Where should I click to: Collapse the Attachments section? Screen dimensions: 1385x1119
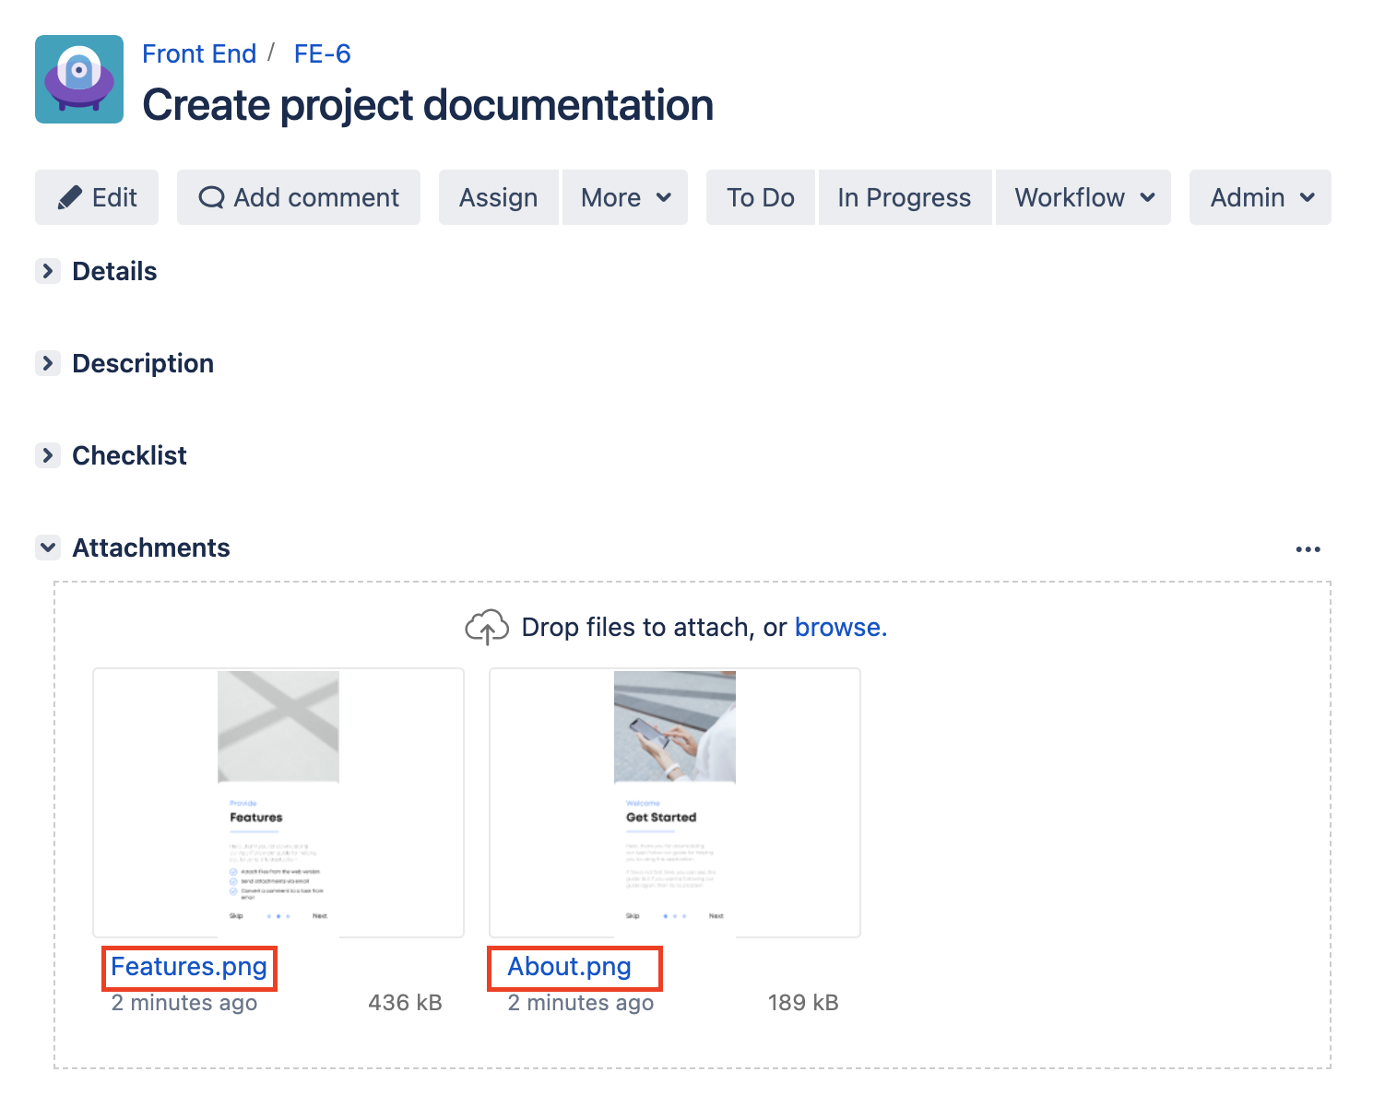click(x=48, y=548)
